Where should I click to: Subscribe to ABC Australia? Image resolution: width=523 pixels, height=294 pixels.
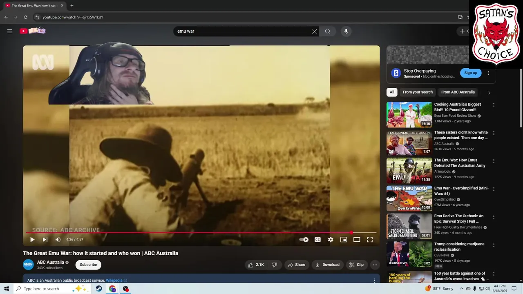[88, 265]
